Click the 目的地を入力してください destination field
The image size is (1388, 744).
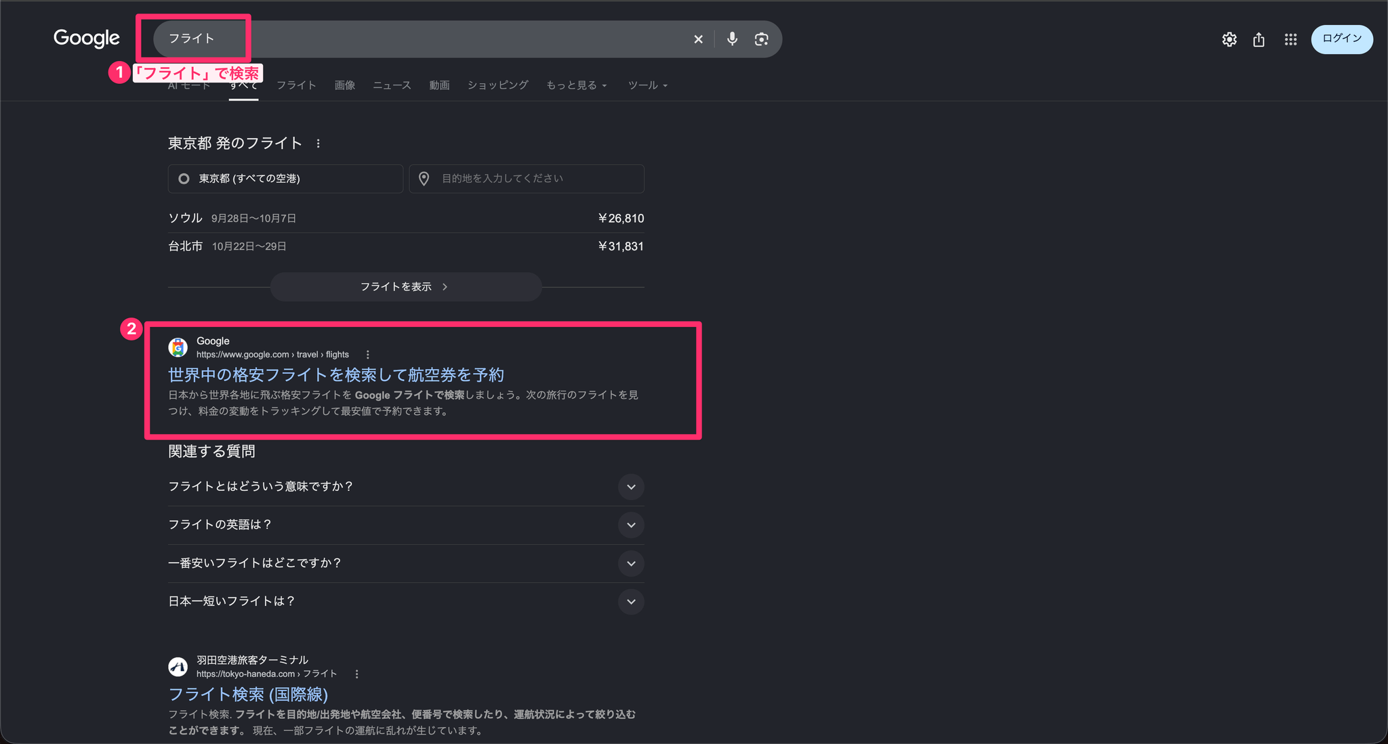tap(527, 179)
